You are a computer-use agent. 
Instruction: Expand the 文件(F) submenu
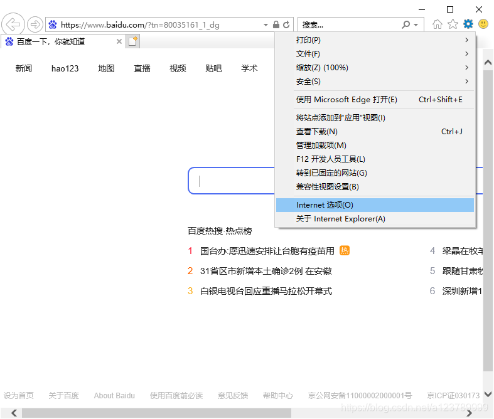[x=375, y=54]
